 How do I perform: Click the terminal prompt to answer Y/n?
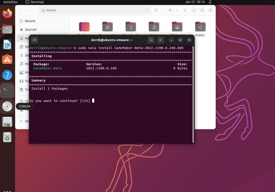click(93, 100)
